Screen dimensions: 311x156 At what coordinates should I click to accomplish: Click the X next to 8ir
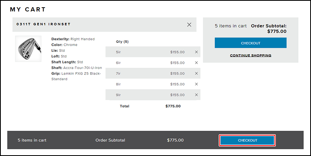tap(197, 84)
